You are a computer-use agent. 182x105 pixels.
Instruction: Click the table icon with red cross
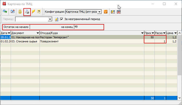coord(119,12)
